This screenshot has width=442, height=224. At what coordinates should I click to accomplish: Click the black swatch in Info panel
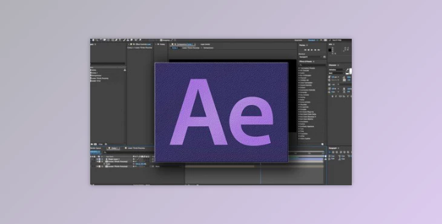tap(329, 50)
